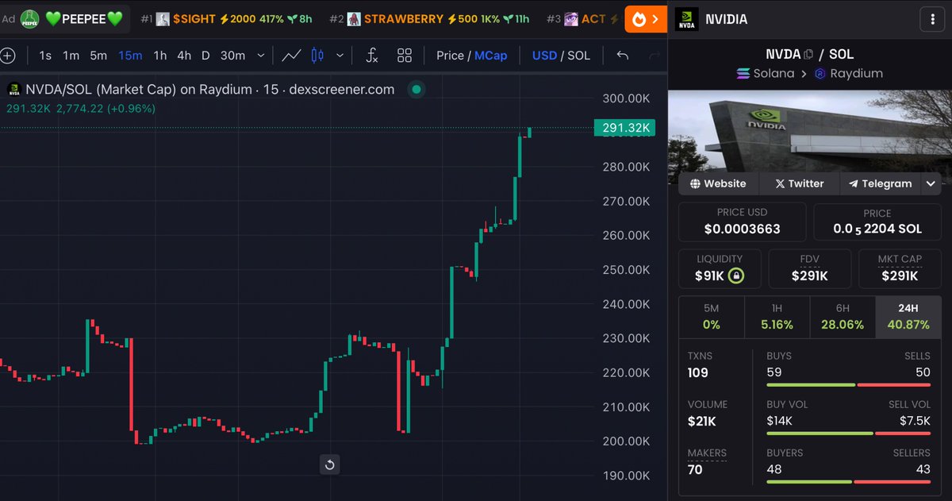The width and height of the screenshot is (952, 501).
Task: Click the Solana chain link
Action: click(766, 74)
